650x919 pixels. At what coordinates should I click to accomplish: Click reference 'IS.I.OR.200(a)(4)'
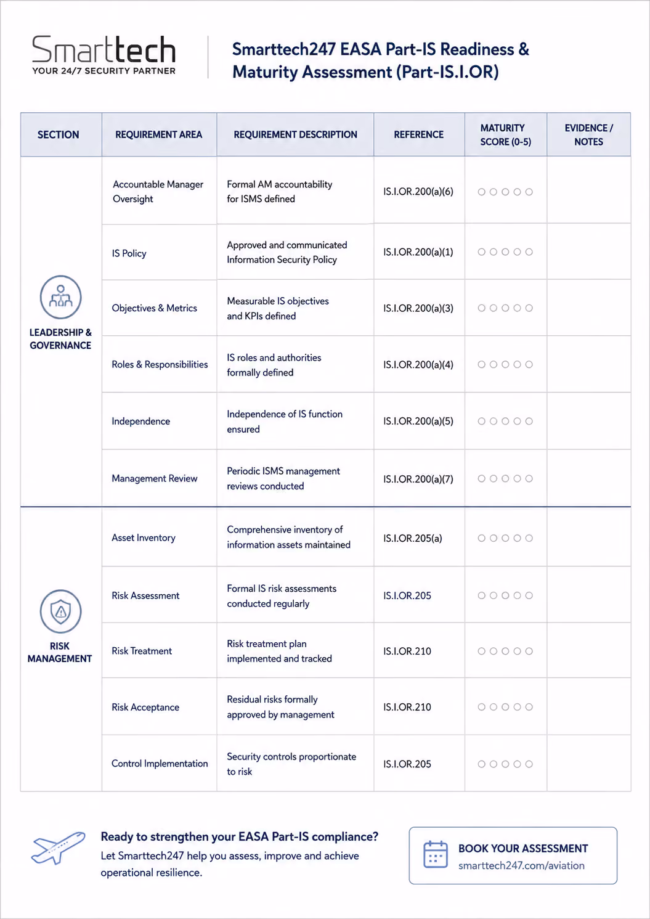(418, 365)
